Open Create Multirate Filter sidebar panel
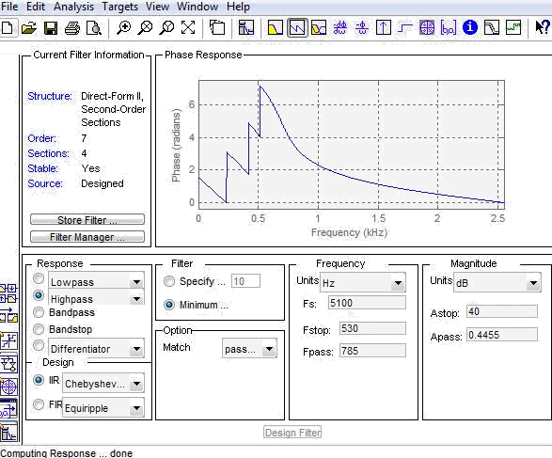Screen dimensions: 552x458 coord(8,294)
